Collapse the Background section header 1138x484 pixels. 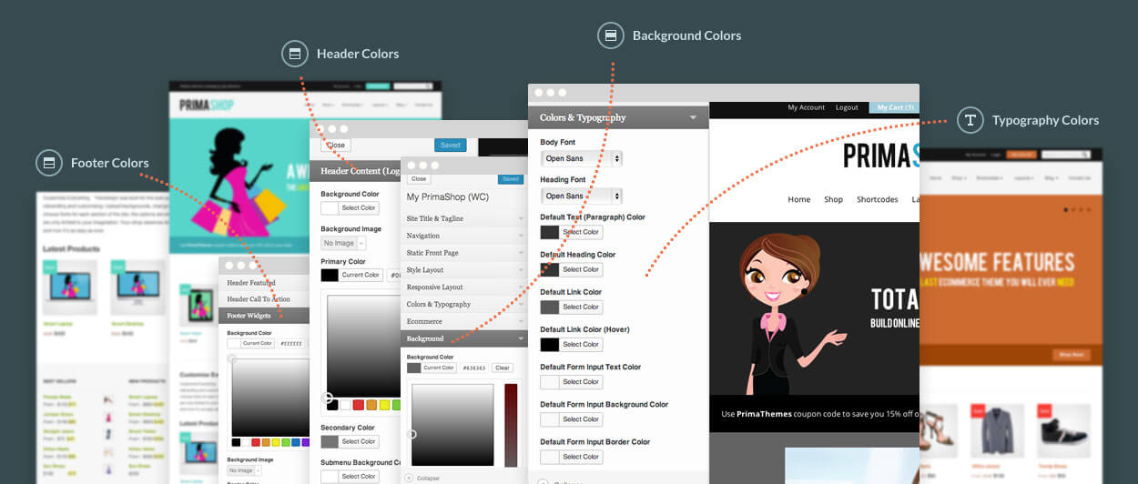[464, 338]
